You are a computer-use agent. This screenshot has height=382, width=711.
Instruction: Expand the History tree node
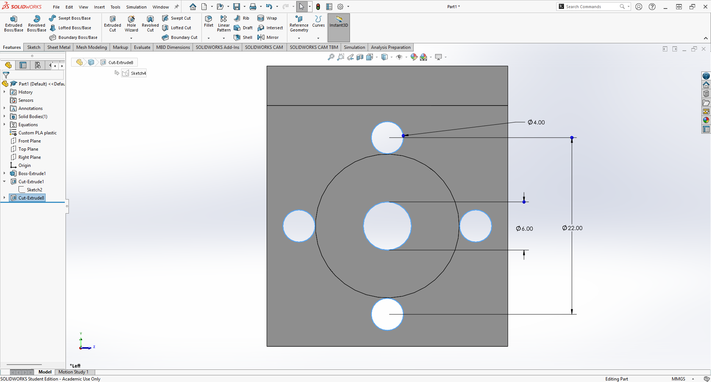(4, 92)
